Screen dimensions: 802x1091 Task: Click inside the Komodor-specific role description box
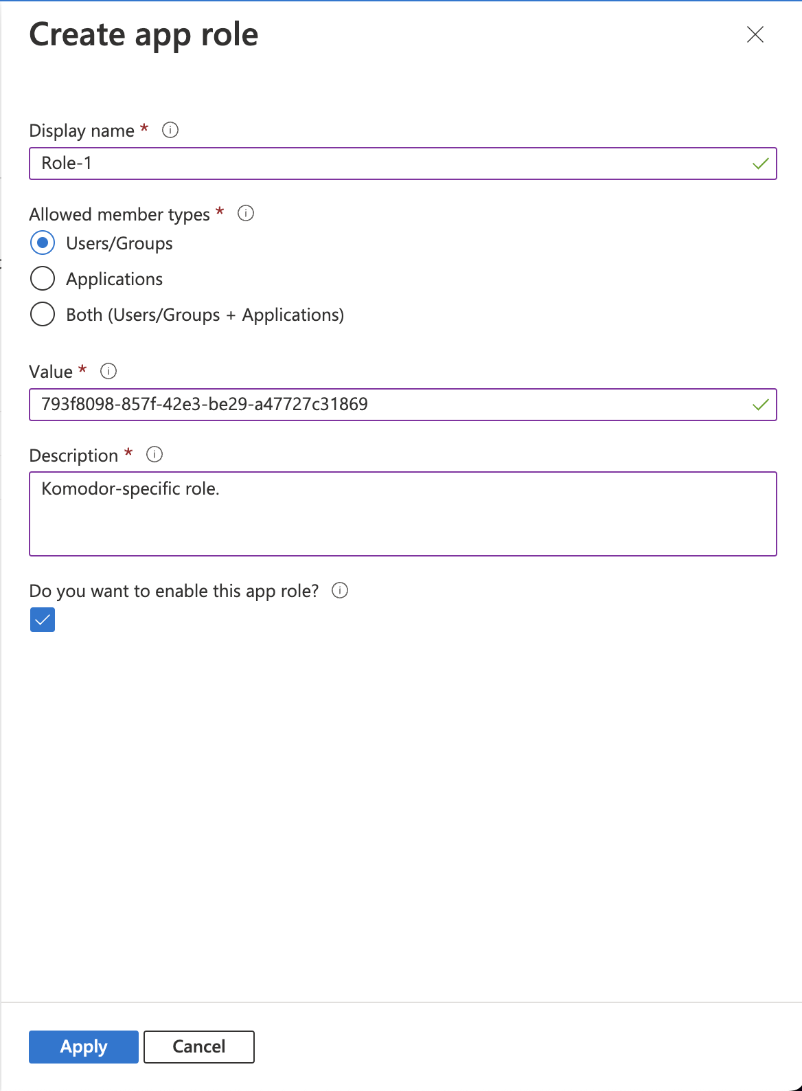[x=403, y=514]
